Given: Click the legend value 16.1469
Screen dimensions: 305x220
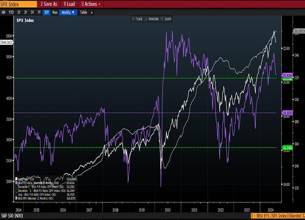Looking at the screenshot, I should [x=71, y=191].
